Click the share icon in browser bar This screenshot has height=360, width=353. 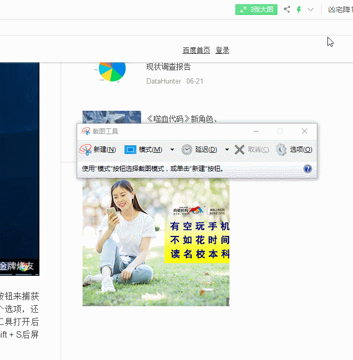(287, 10)
